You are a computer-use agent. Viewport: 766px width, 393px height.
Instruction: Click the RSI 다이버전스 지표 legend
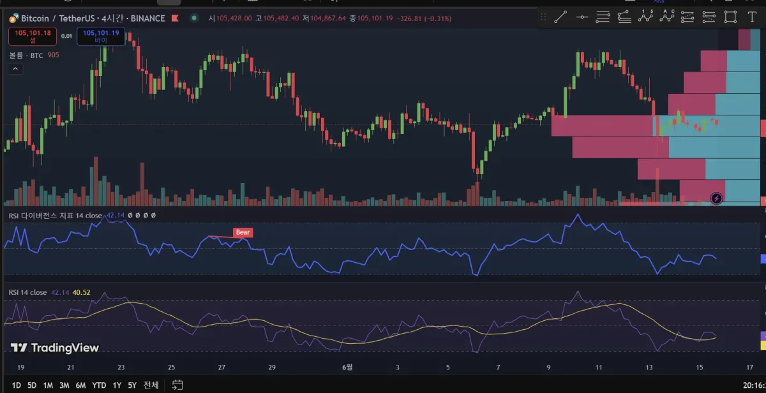click(x=56, y=216)
